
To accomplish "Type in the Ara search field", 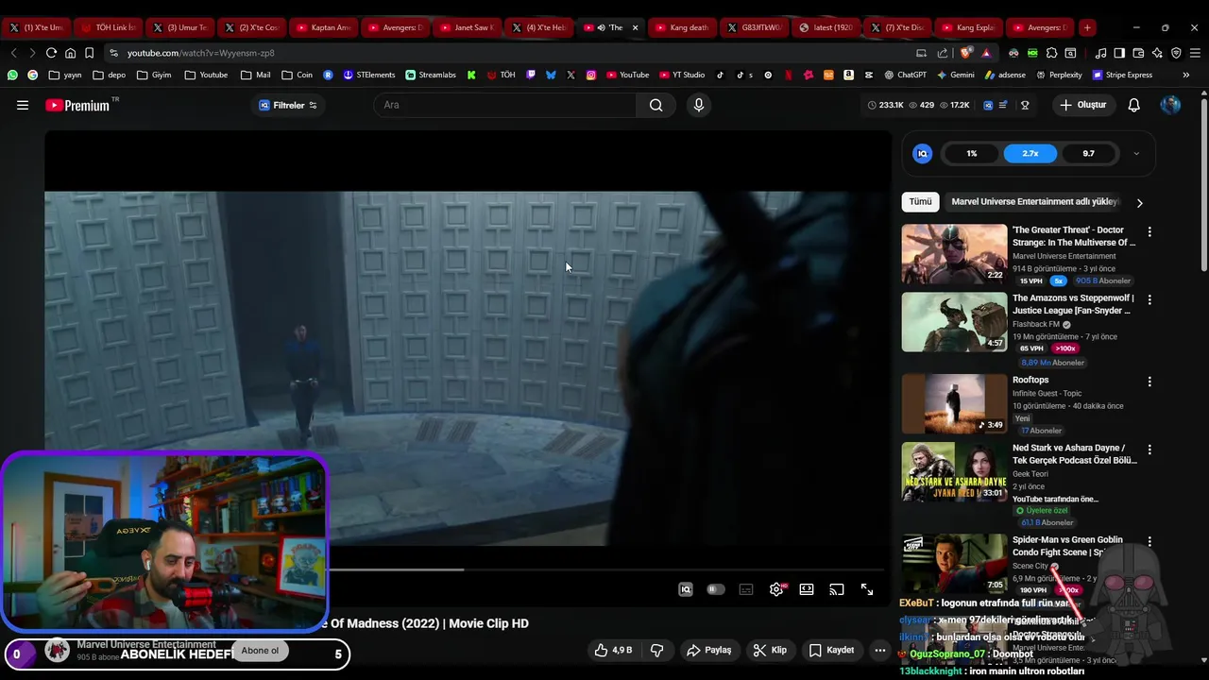I will click(x=505, y=106).
